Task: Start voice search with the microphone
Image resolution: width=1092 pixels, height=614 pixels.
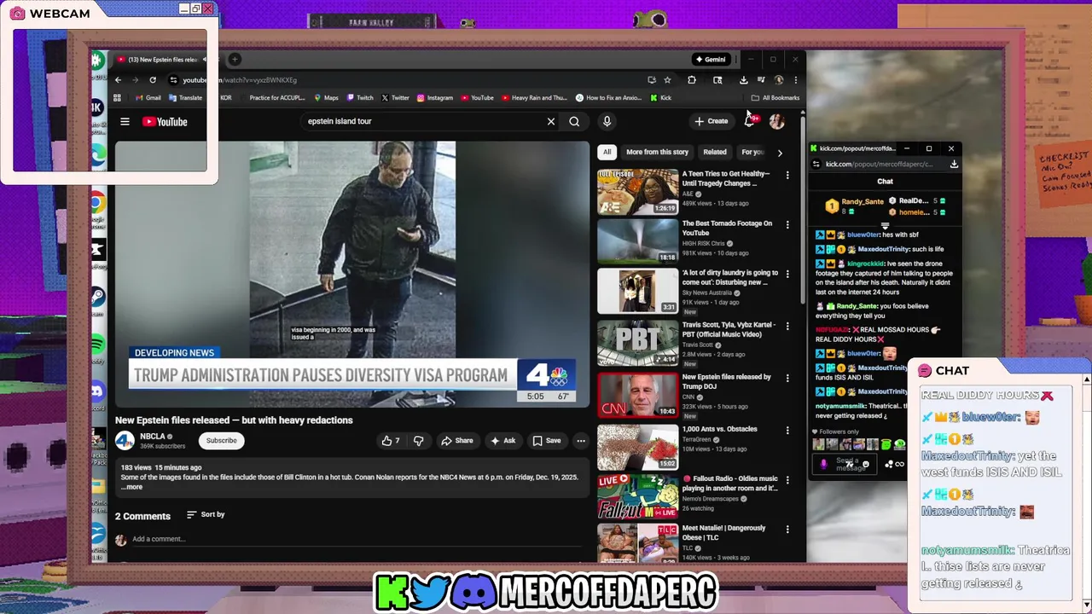Action: [607, 121]
